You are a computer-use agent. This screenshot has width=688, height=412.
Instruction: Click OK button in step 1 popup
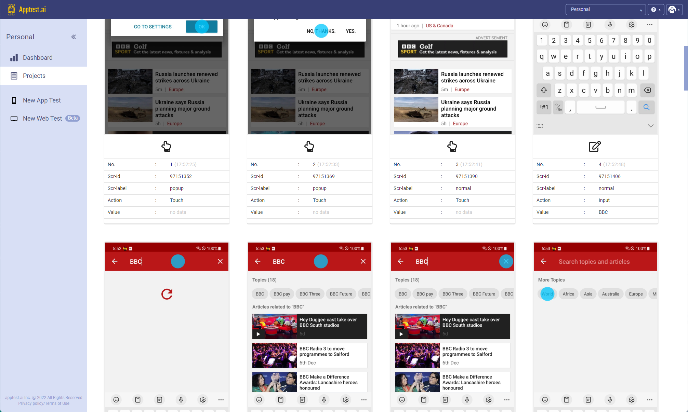202,27
